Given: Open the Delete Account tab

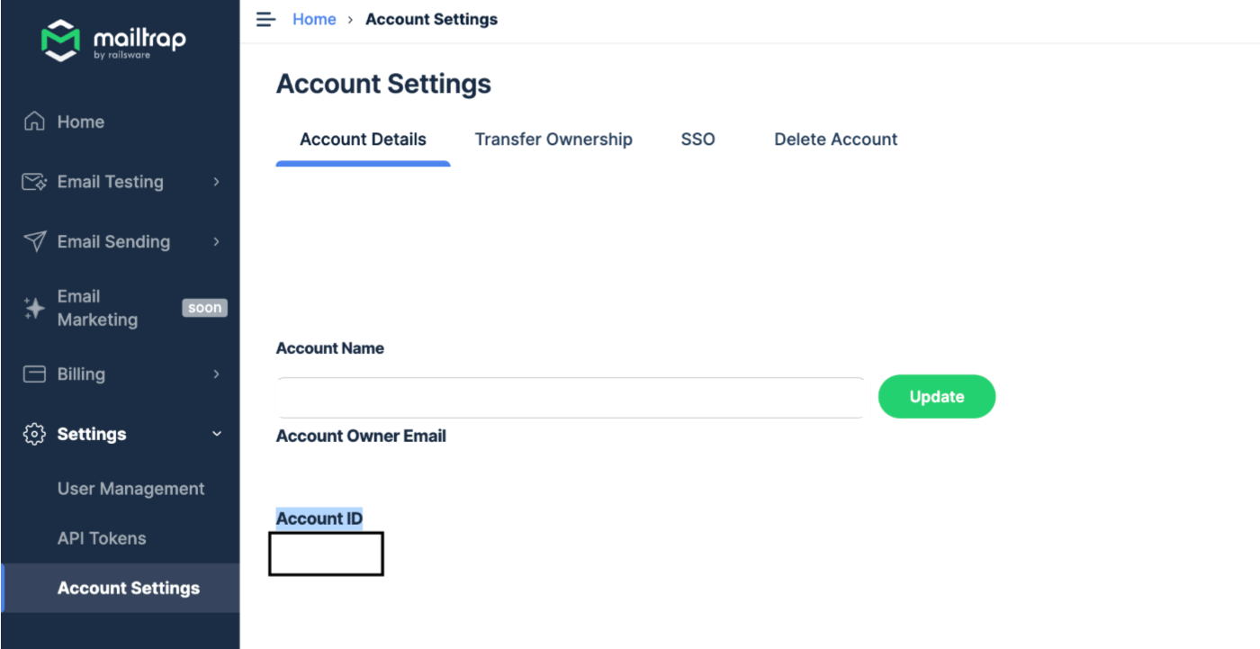Looking at the screenshot, I should pyautogui.click(x=835, y=140).
